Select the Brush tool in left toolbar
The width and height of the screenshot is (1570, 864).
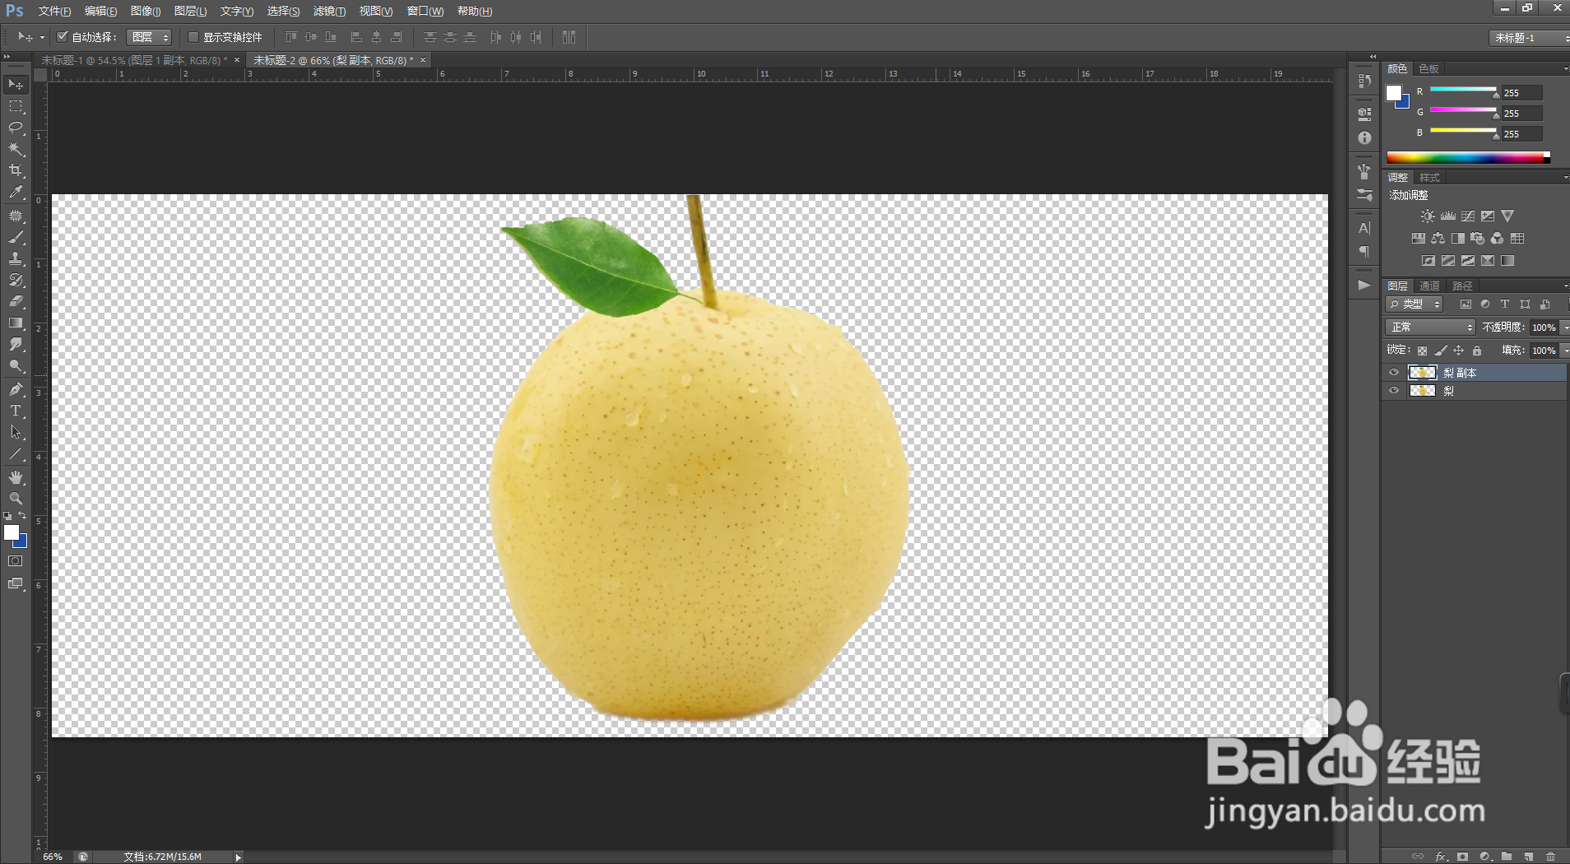[x=16, y=237]
